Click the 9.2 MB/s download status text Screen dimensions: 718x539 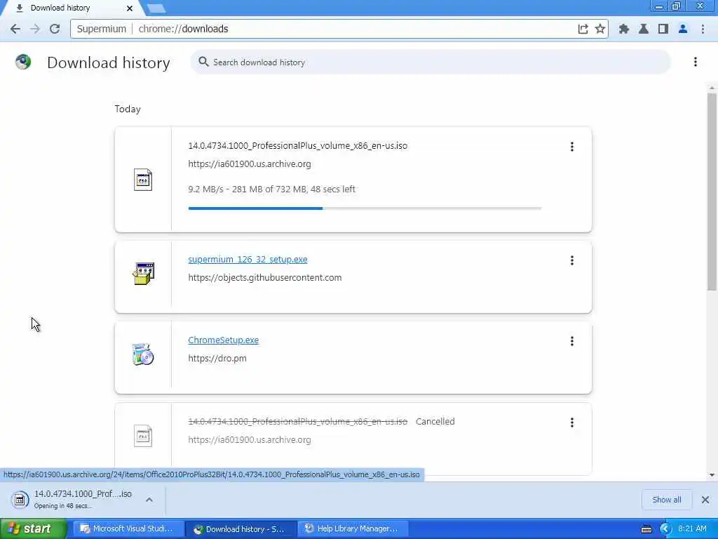click(271, 189)
